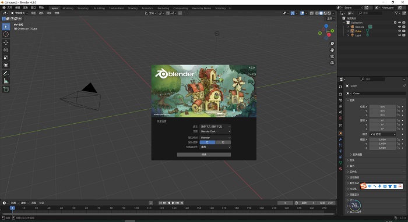Click the blue Z axis on navigation gizmo
This screenshot has height=222, width=408.
[x=326, y=26]
